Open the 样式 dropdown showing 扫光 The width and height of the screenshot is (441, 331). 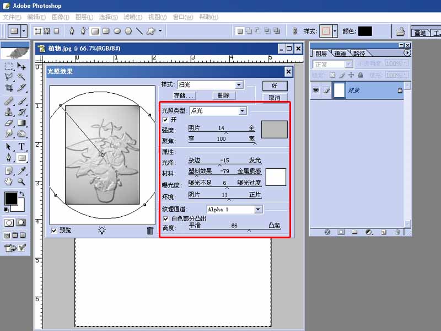239,84
